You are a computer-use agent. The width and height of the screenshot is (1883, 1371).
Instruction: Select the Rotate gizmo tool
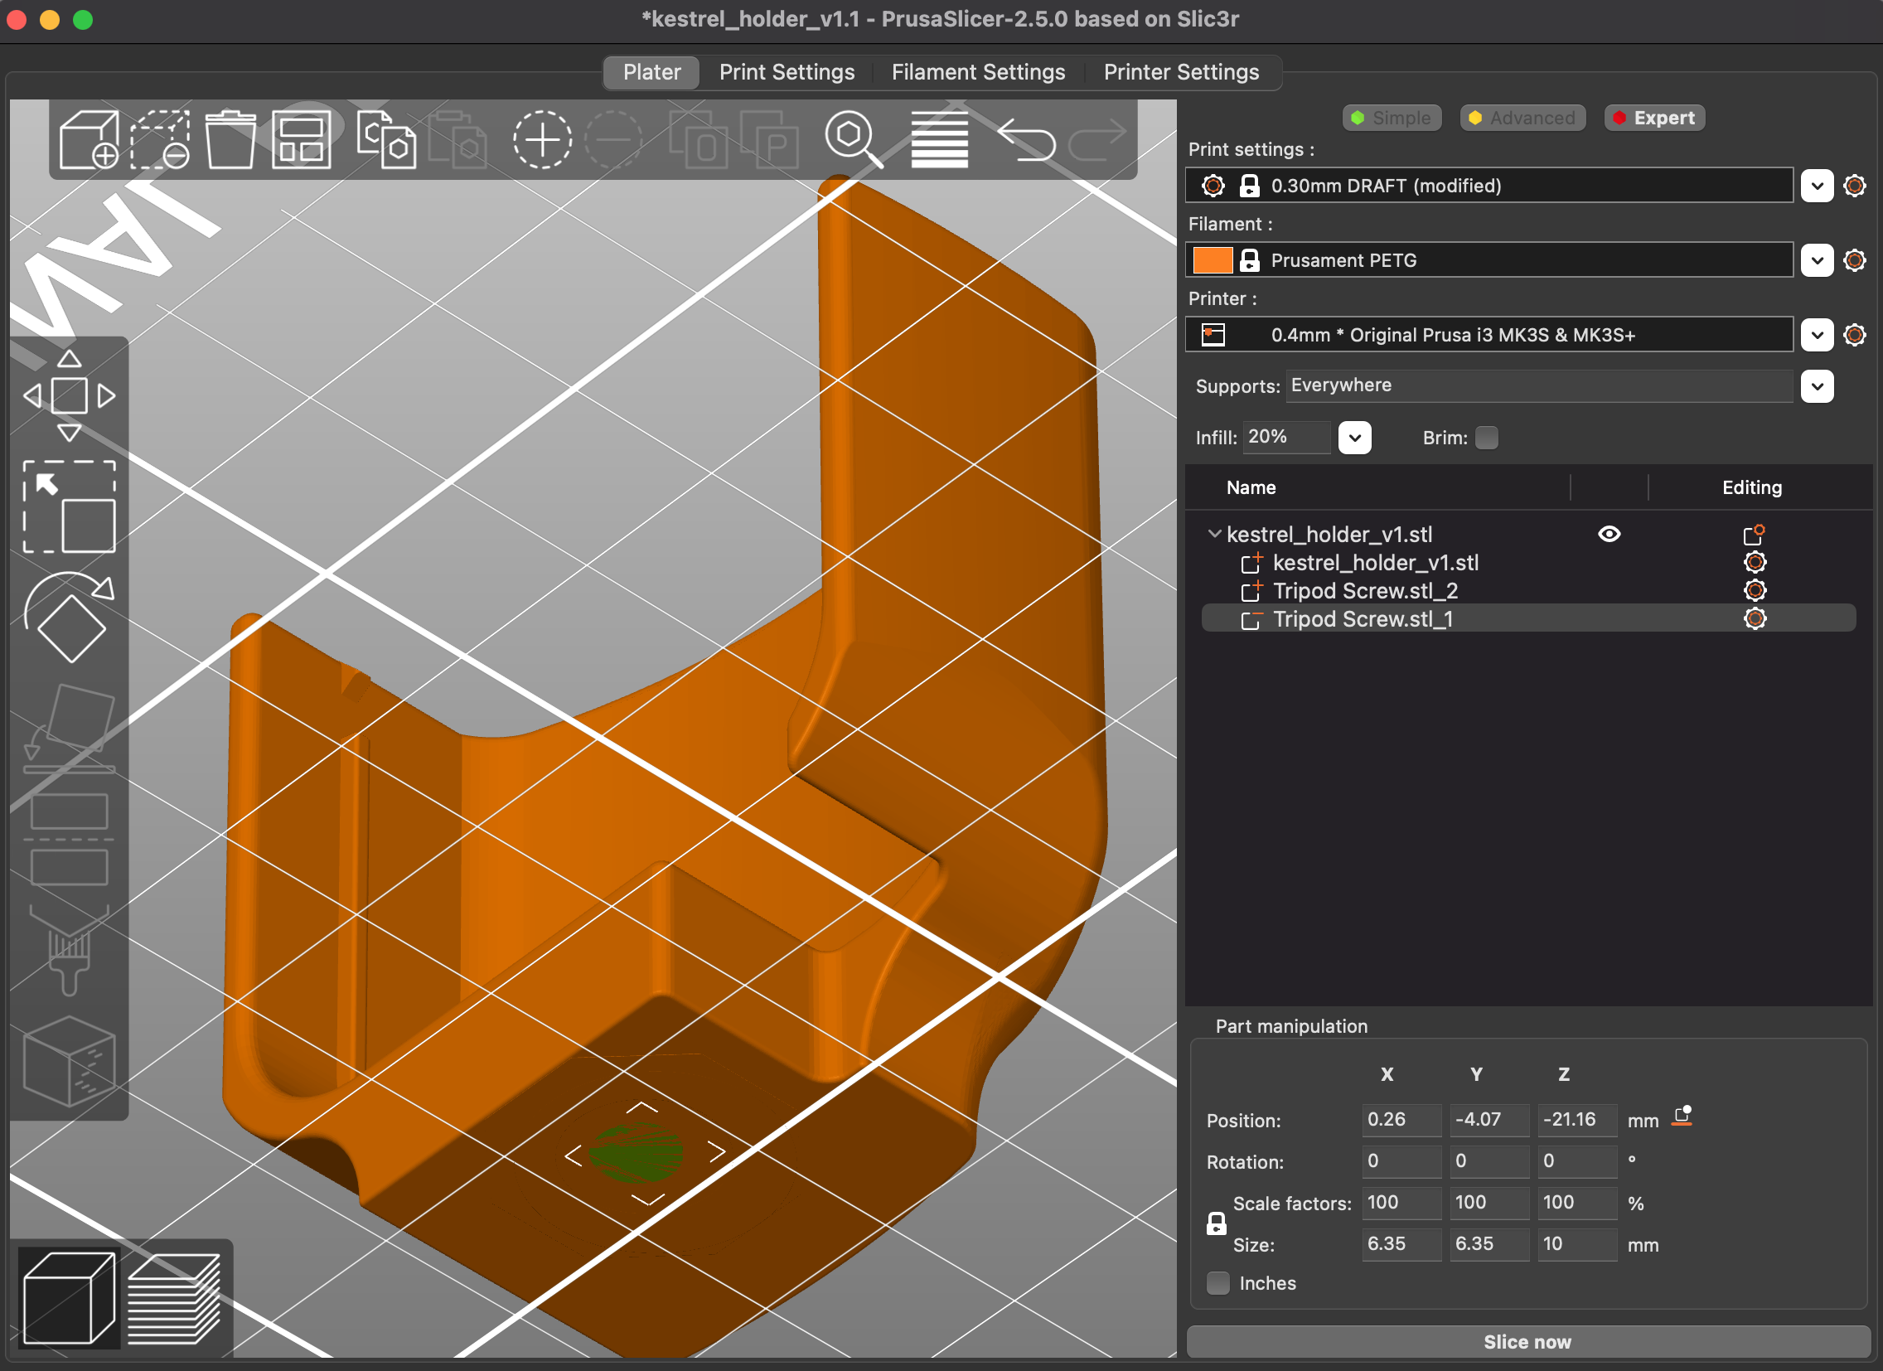click(69, 618)
